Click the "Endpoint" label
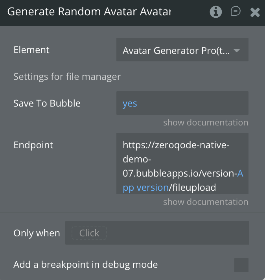265x280 pixels. [x=33, y=145]
